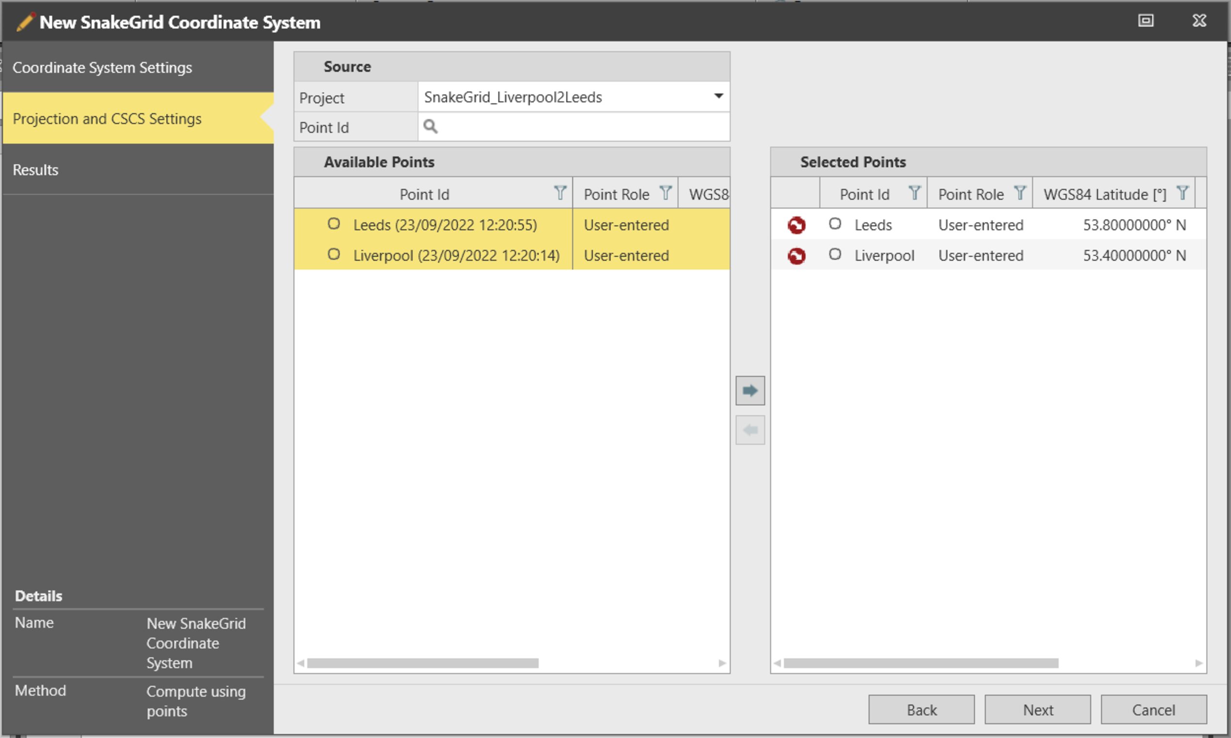Click right scroll arrow of Available Points

coord(722,663)
